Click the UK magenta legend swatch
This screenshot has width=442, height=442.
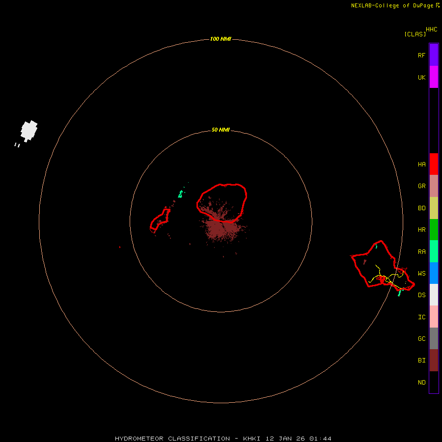(434, 77)
